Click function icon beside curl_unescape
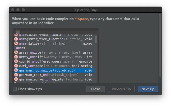 click(16, 66)
